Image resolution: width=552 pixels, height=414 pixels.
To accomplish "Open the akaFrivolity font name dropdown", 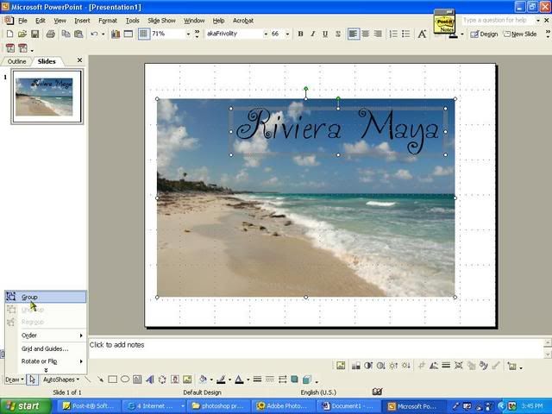I will tap(266, 34).
